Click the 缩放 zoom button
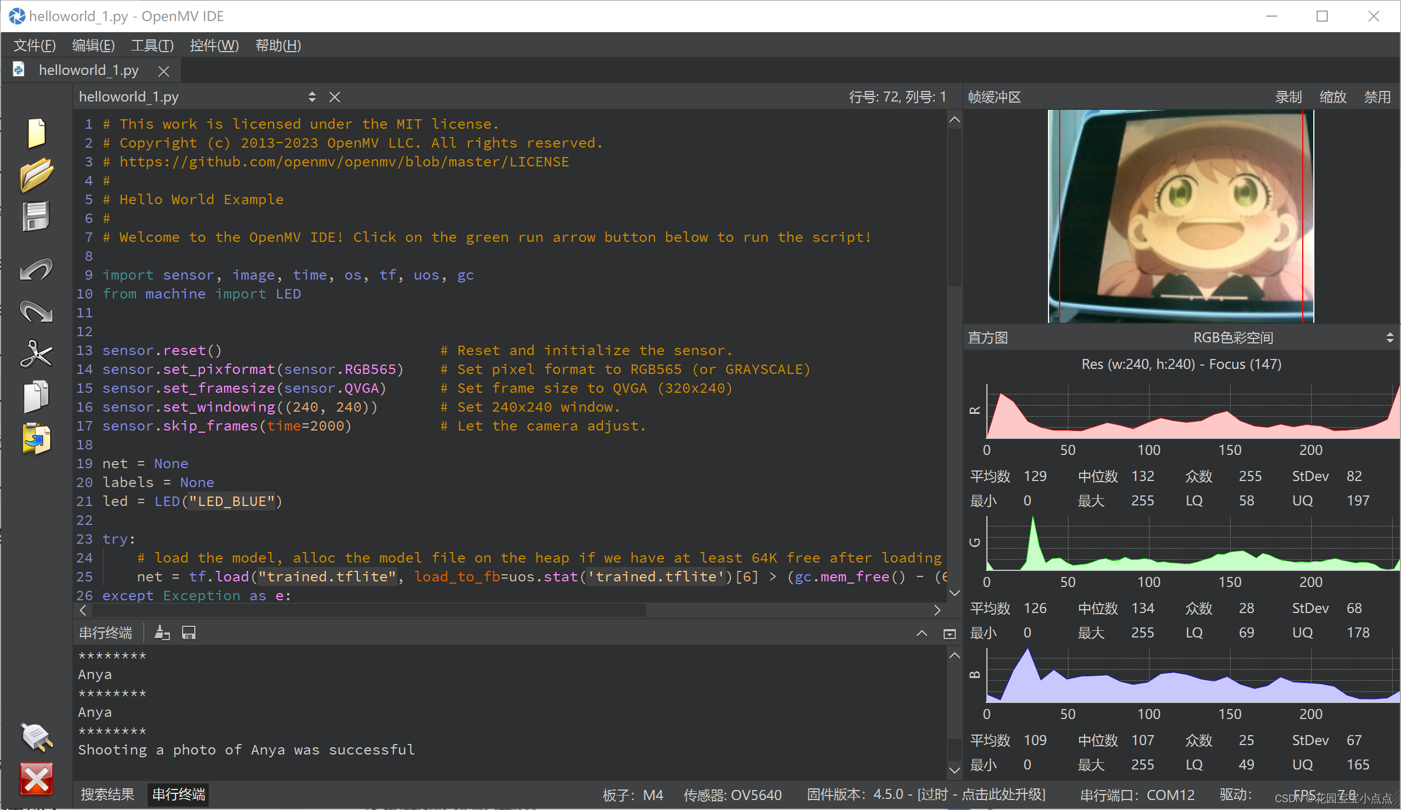 tap(1333, 97)
